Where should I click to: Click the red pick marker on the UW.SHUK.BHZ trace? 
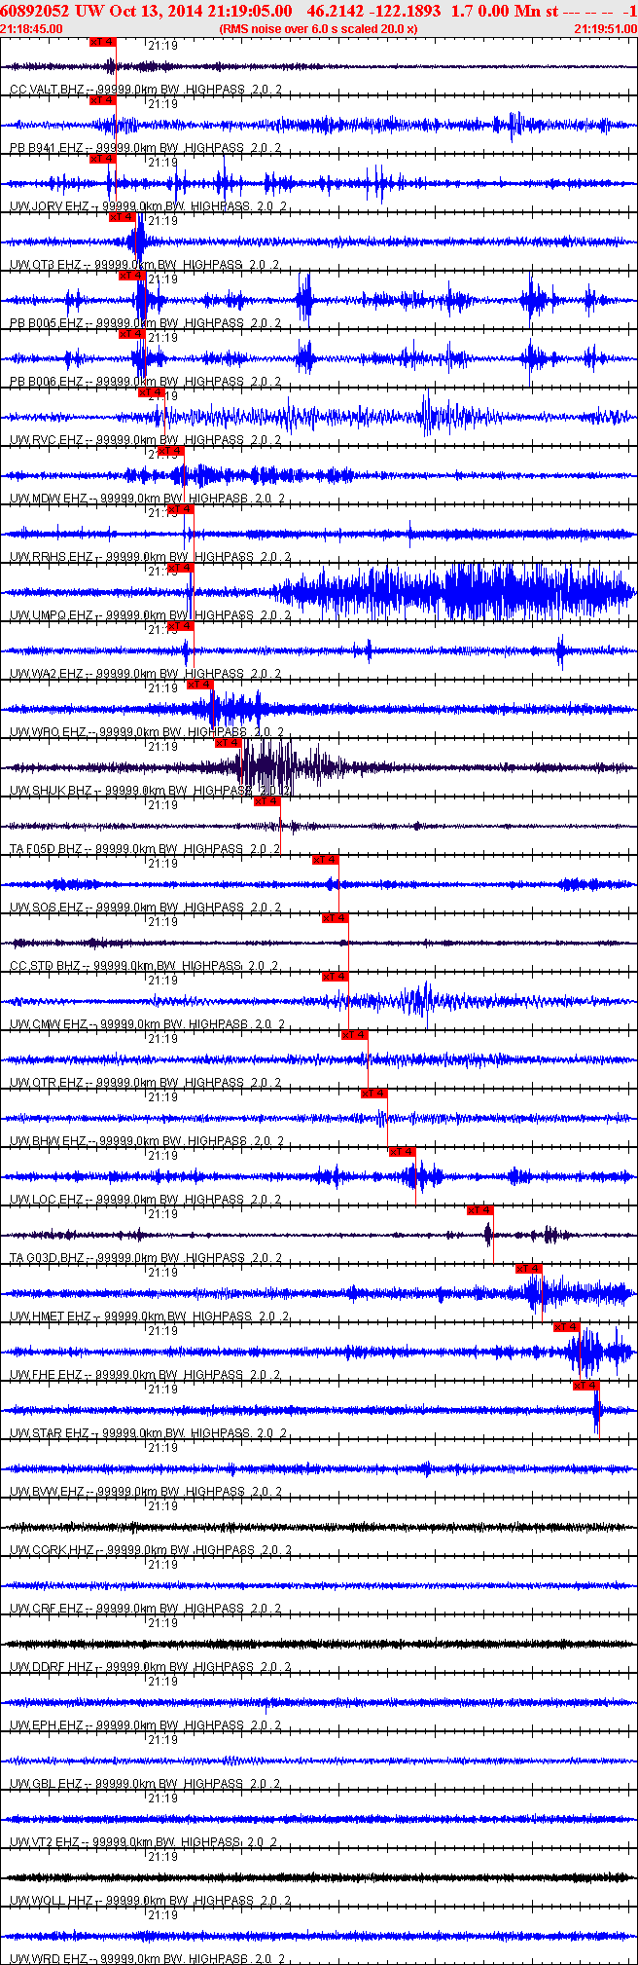[229, 743]
